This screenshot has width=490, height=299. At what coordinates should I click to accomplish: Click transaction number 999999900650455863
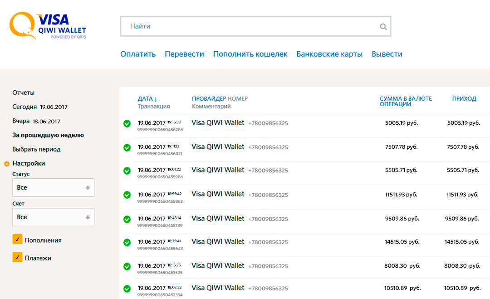(160, 201)
